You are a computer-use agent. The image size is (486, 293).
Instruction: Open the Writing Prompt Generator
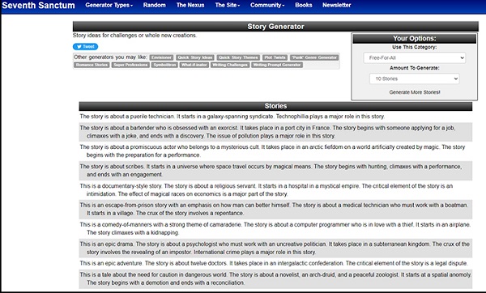(x=277, y=65)
